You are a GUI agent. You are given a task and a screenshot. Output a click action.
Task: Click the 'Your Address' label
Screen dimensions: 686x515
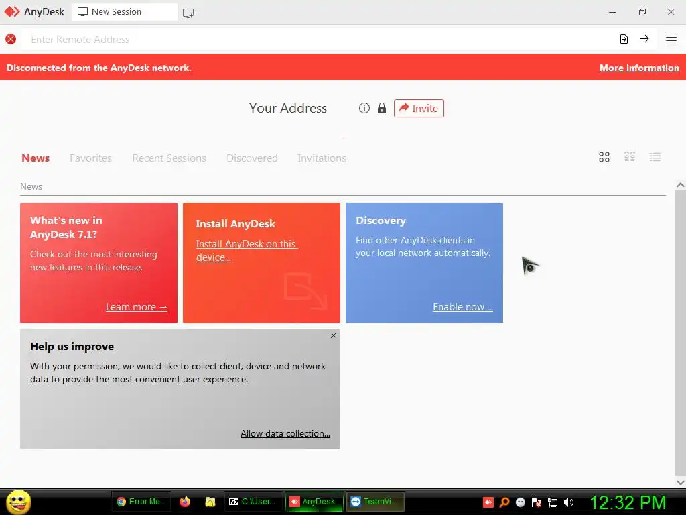click(288, 108)
